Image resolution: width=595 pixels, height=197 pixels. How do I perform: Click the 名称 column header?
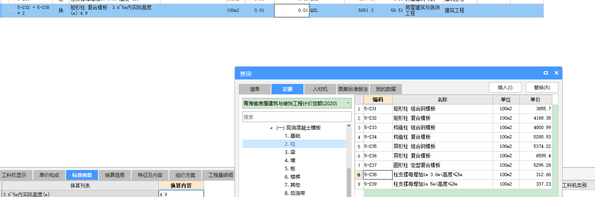coord(442,100)
